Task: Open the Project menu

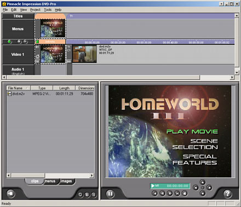Action: pyautogui.click(x=35, y=10)
